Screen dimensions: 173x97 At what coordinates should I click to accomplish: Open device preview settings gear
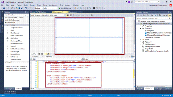[92, 15]
